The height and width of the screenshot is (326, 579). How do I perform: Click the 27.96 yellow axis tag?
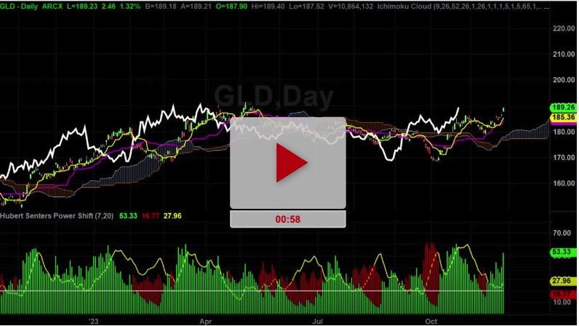click(562, 281)
